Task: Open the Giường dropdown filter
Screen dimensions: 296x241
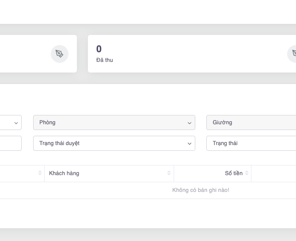Action: tap(250, 122)
